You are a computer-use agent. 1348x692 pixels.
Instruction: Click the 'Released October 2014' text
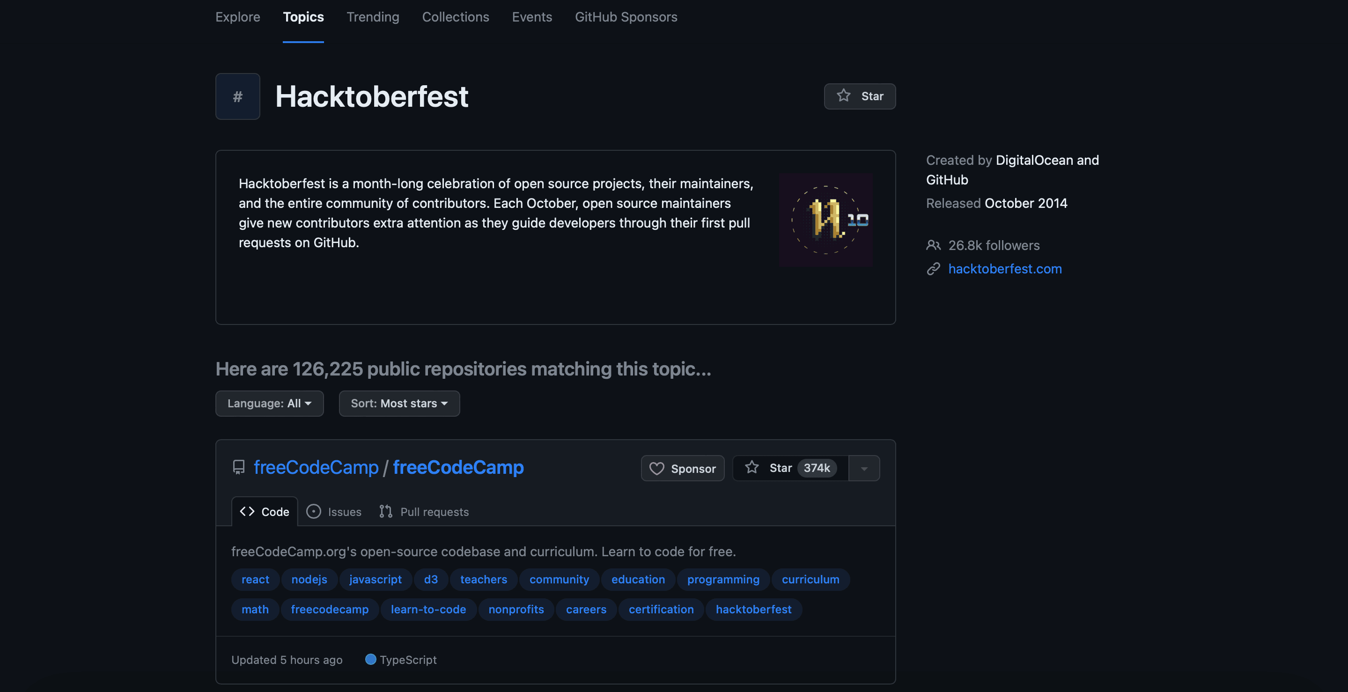(x=997, y=203)
